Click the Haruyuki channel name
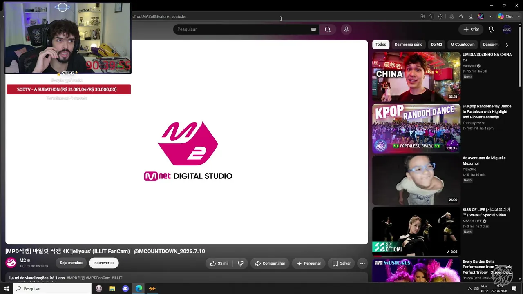523x294 pixels. click(469, 66)
